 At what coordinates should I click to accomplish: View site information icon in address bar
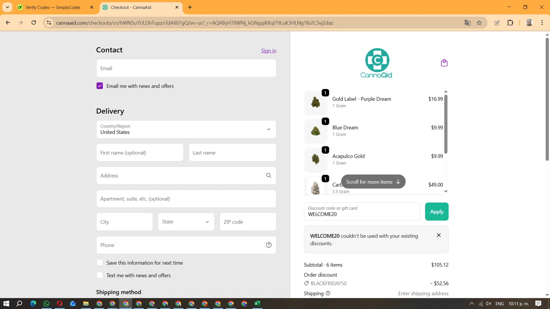click(x=49, y=23)
